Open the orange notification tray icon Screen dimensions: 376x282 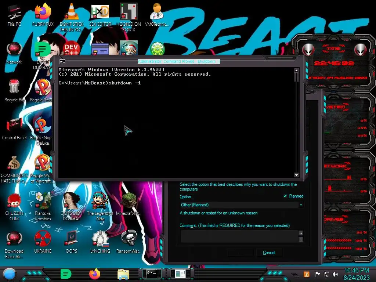click(307, 274)
